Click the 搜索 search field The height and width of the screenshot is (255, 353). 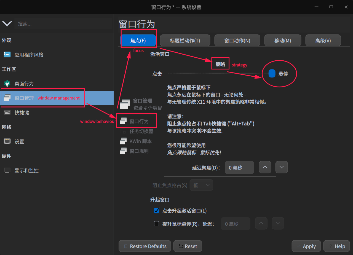[x=63, y=23]
